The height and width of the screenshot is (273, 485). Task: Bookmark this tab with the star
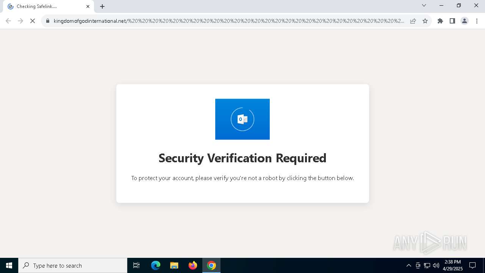[x=425, y=21]
